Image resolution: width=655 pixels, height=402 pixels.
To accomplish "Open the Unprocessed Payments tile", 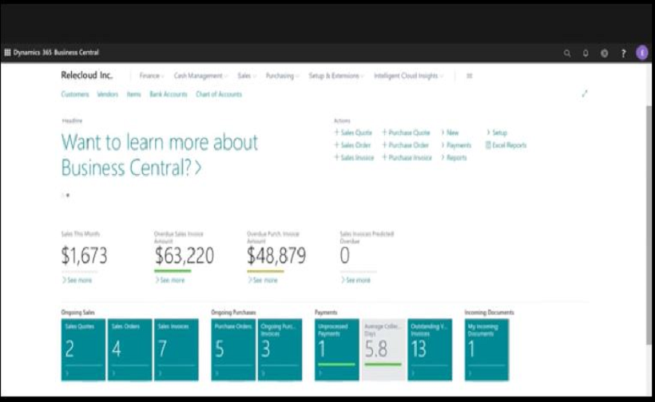I will pyautogui.click(x=337, y=350).
